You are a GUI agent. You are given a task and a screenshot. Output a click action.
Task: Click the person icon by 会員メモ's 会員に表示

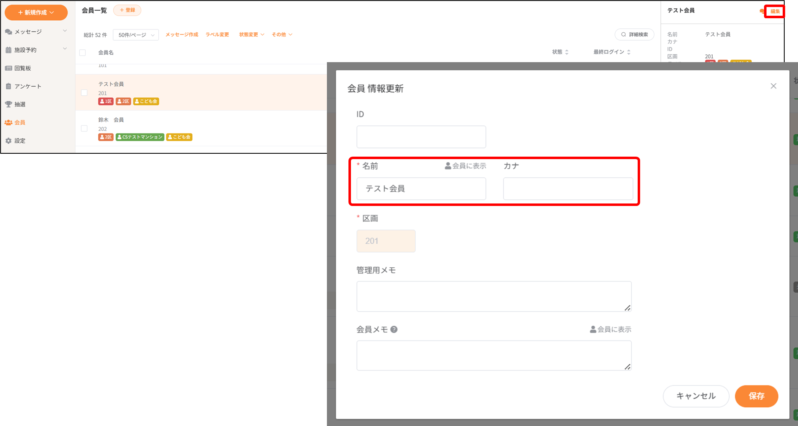click(x=593, y=329)
